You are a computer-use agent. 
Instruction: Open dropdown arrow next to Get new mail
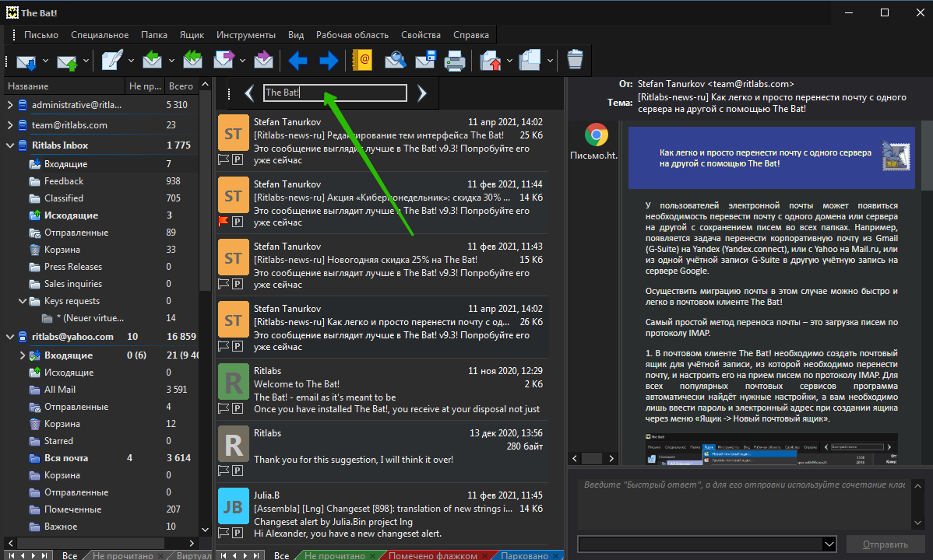coord(45,61)
